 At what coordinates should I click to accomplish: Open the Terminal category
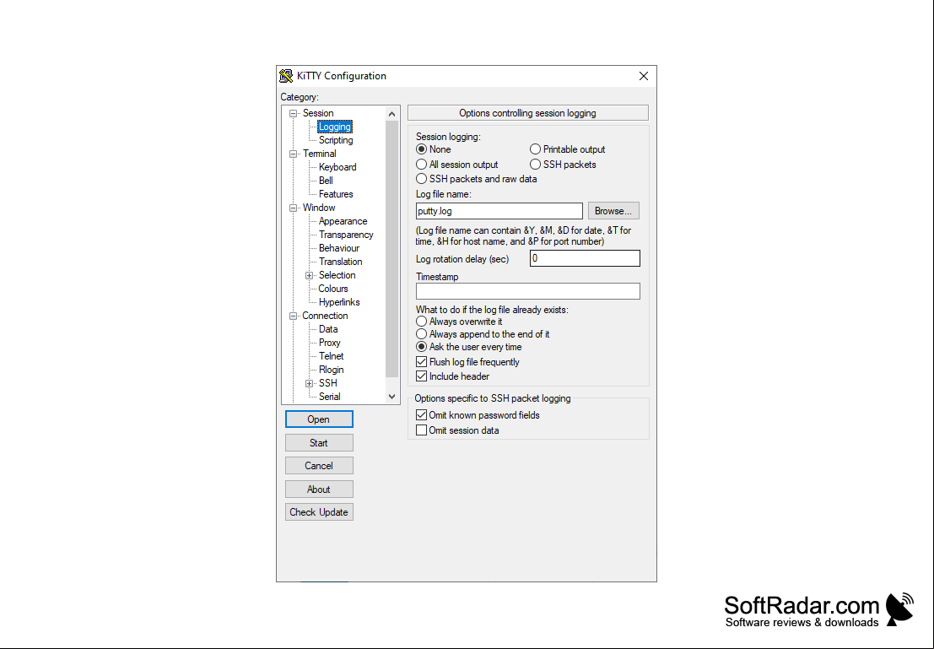pyautogui.click(x=319, y=153)
